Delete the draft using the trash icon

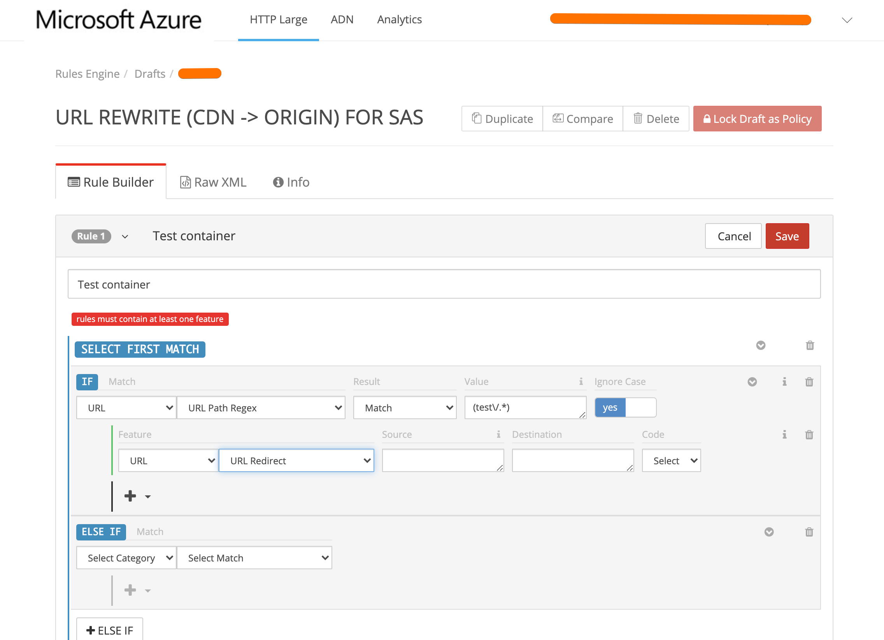point(638,119)
